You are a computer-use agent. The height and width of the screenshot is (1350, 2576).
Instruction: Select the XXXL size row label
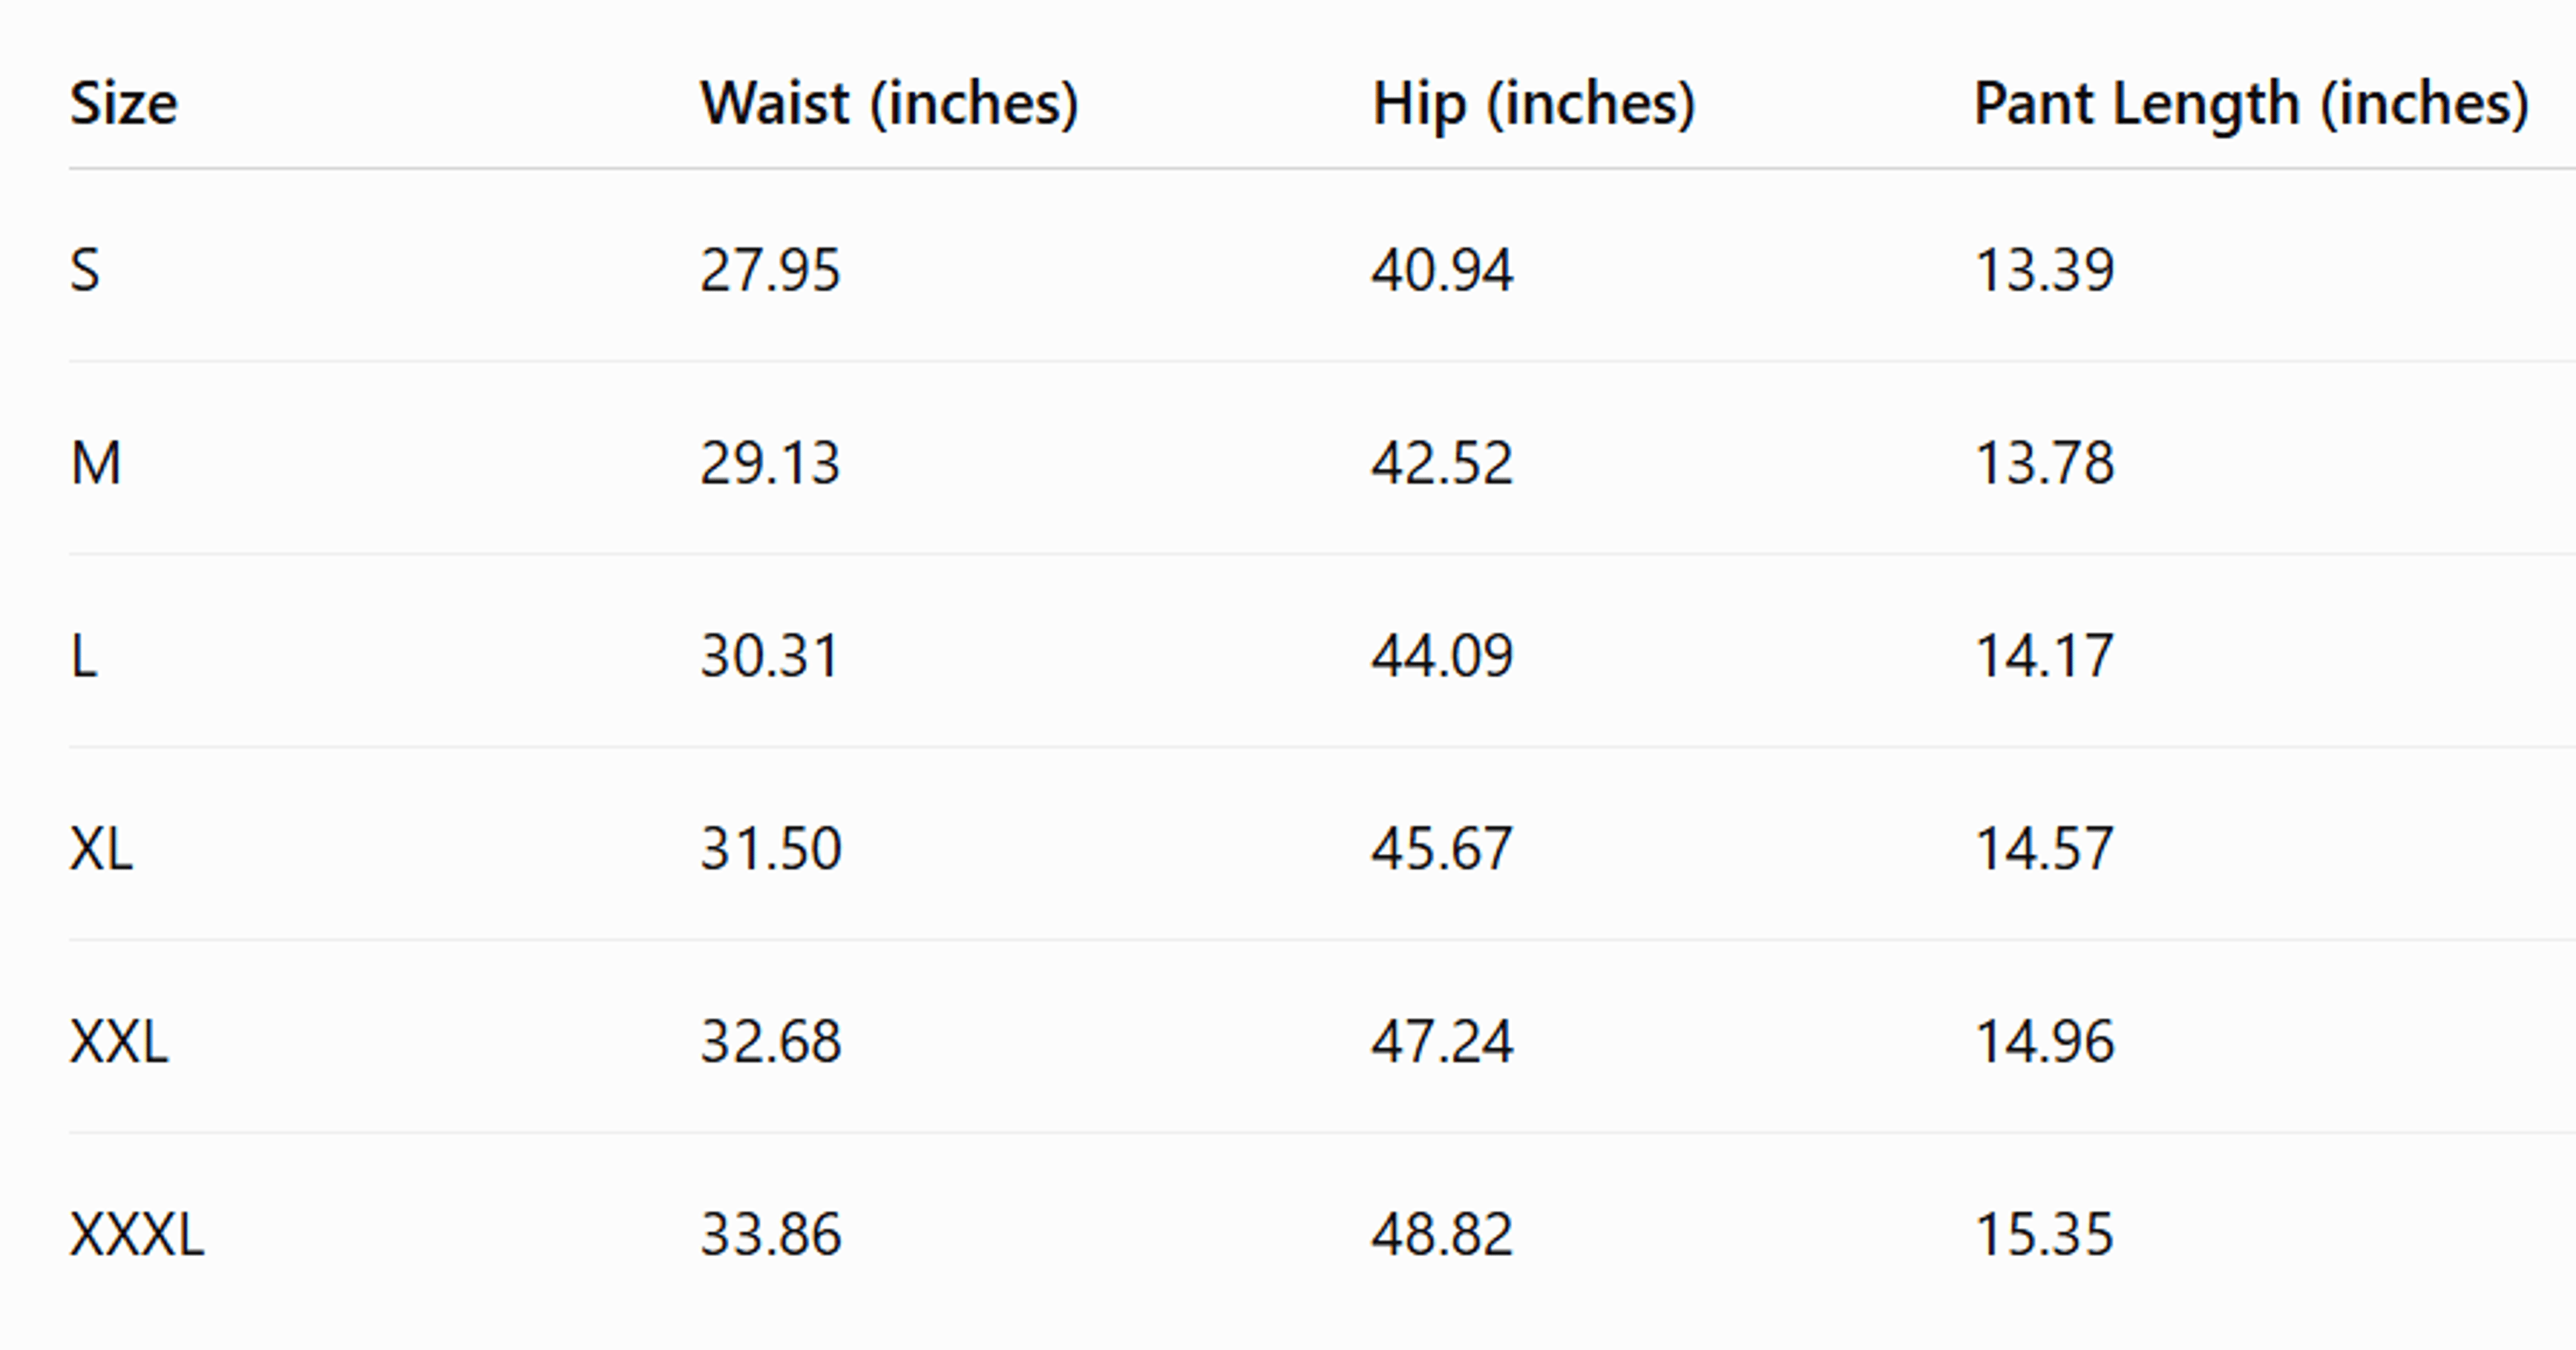pos(137,1235)
